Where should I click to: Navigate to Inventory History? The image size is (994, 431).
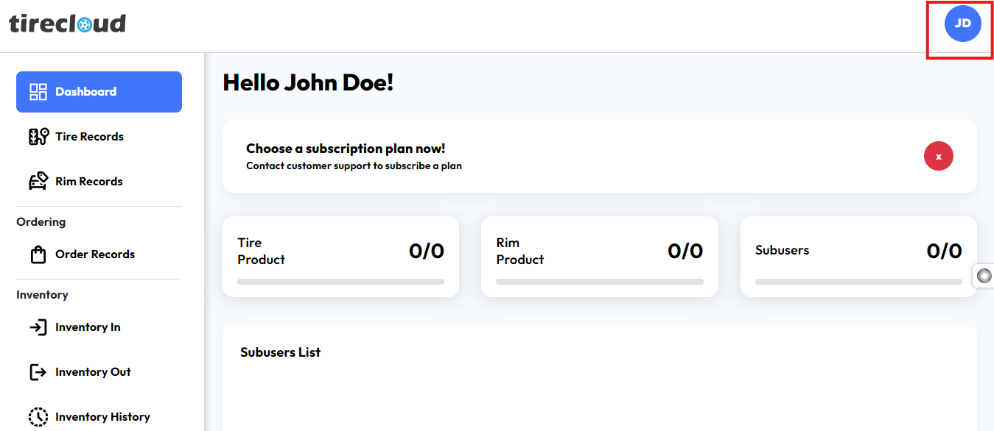click(x=102, y=417)
